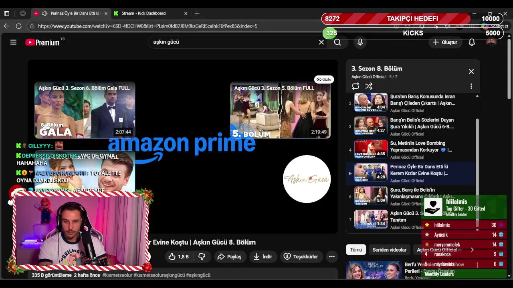Open the YouTube hamburger guide menu
The image size is (513, 288).
pos(13,42)
